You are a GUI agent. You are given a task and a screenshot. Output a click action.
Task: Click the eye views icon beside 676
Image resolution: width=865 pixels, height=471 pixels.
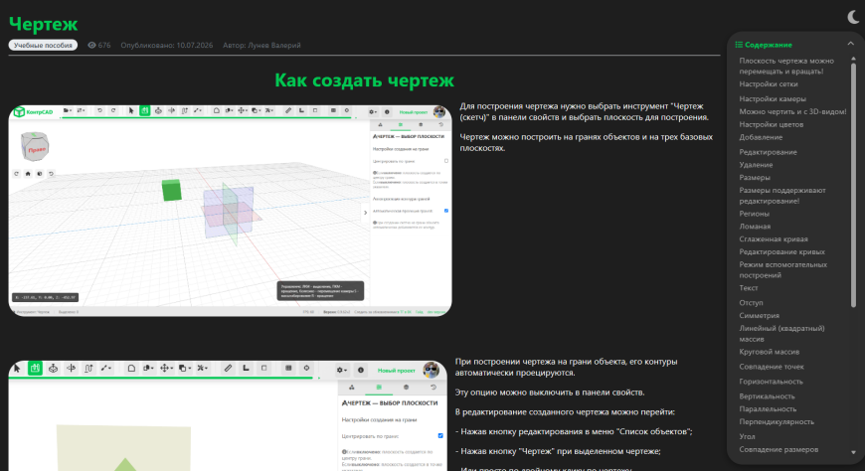(91, 46)
